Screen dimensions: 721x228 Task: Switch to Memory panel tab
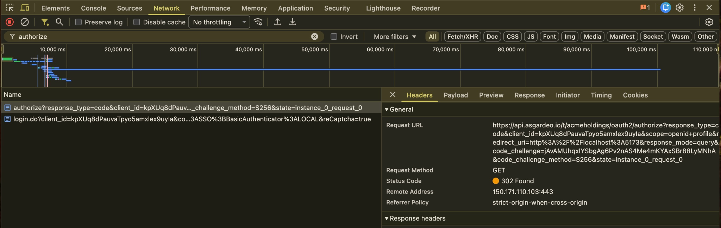tap(254, 8)
